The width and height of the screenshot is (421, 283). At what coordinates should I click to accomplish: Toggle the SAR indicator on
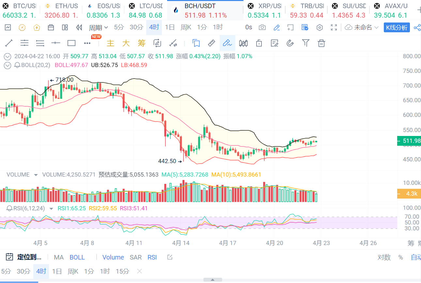(x=136, y=257)
